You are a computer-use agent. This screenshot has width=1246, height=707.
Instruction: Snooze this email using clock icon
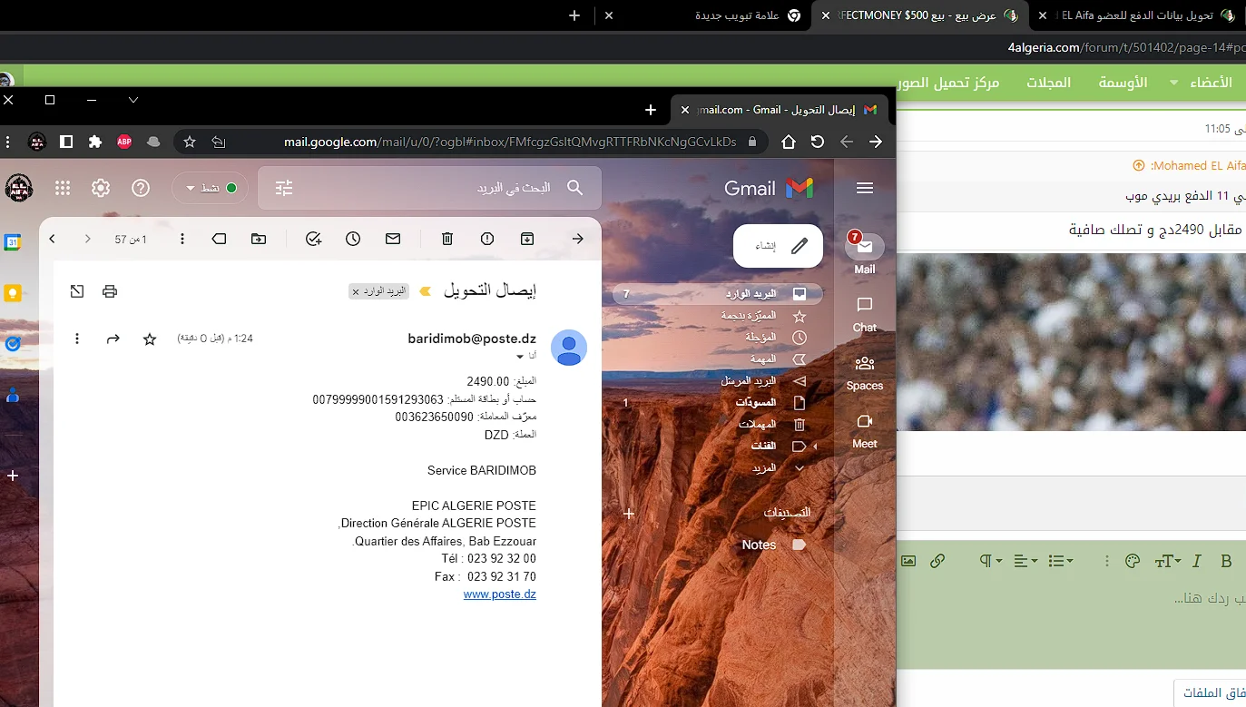point(353,239)
